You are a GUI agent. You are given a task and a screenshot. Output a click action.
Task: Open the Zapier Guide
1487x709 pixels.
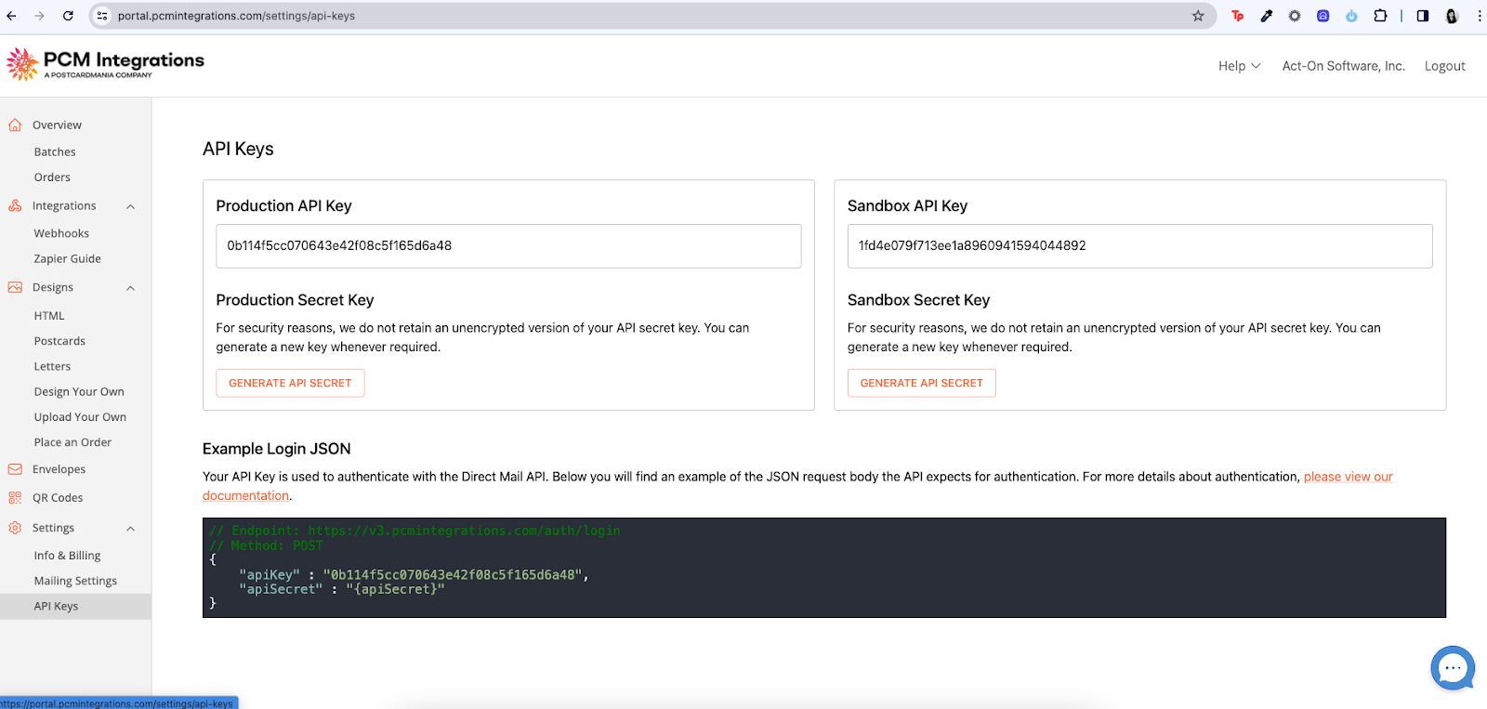click(x=68, y=259)
